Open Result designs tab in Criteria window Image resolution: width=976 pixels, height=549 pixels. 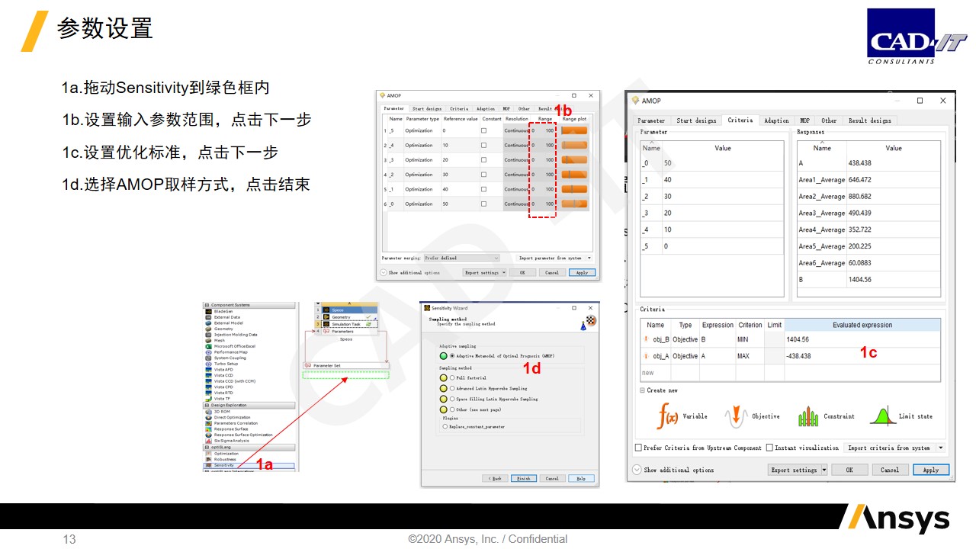click(869, 120)
